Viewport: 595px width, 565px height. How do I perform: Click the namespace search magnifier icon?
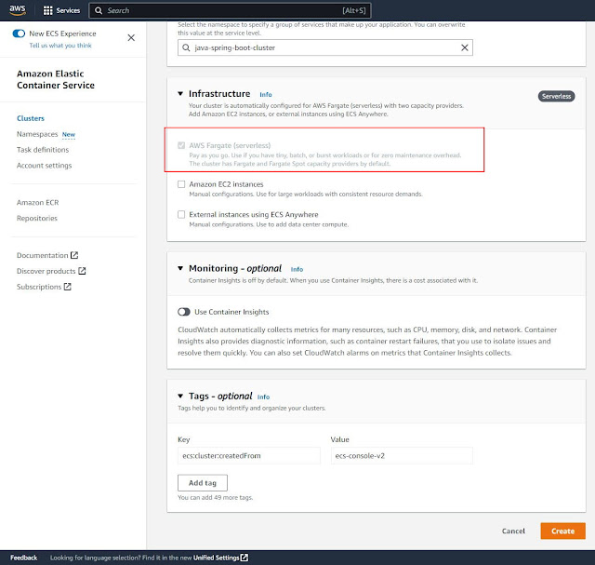186,47
